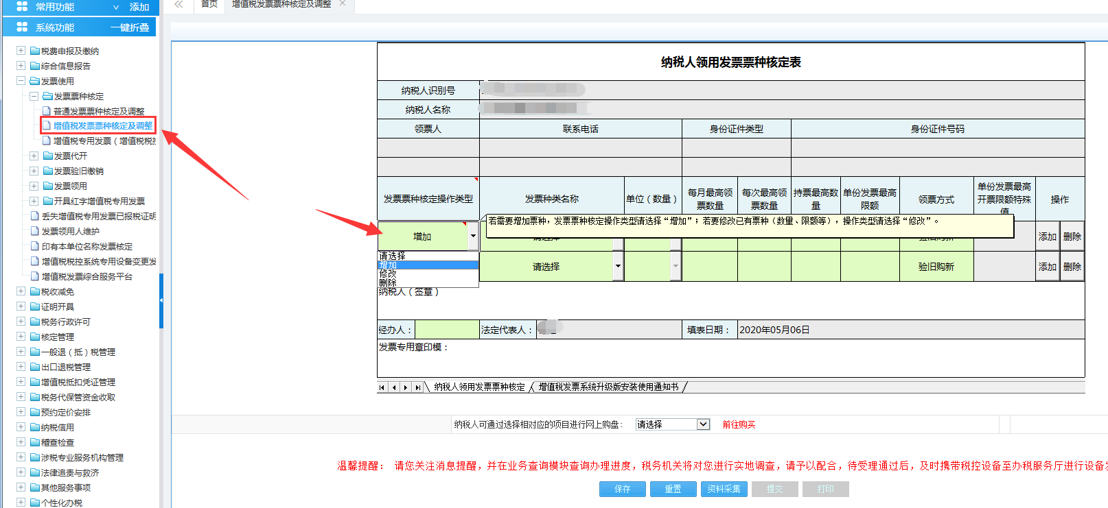Jump to the last sheet with the navigation arrow
This screenshot has height=508, width=1108.
(417, 387)
